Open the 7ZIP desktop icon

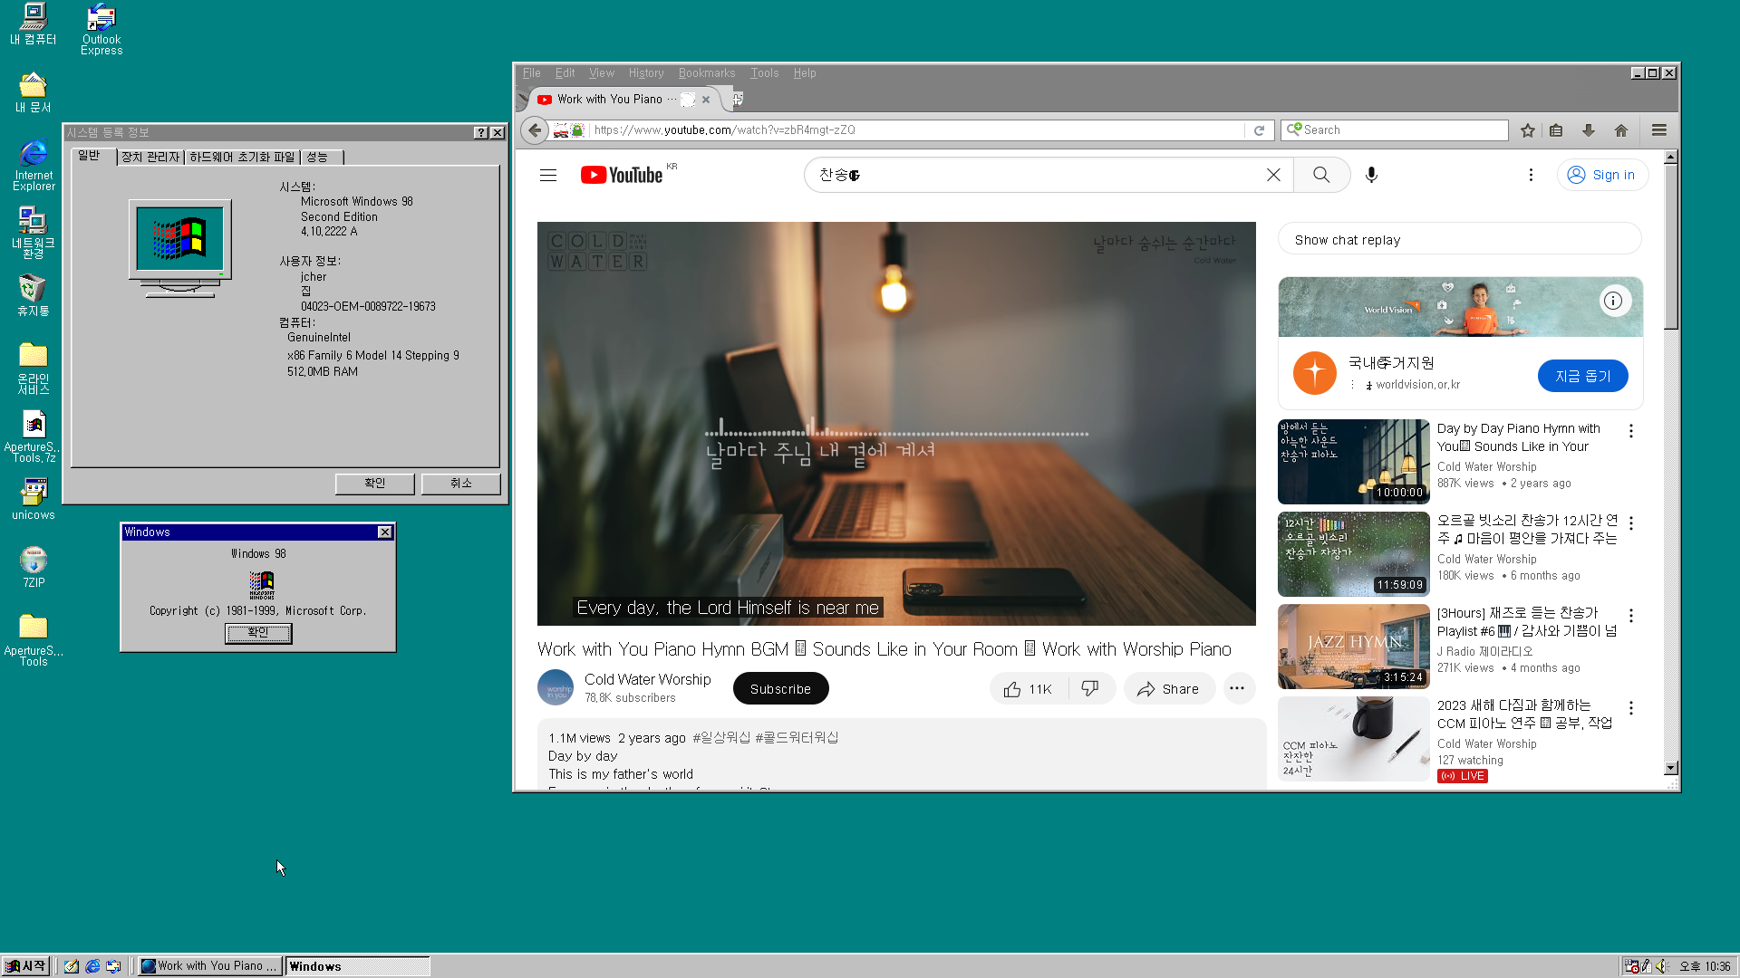tap(34, 568)
